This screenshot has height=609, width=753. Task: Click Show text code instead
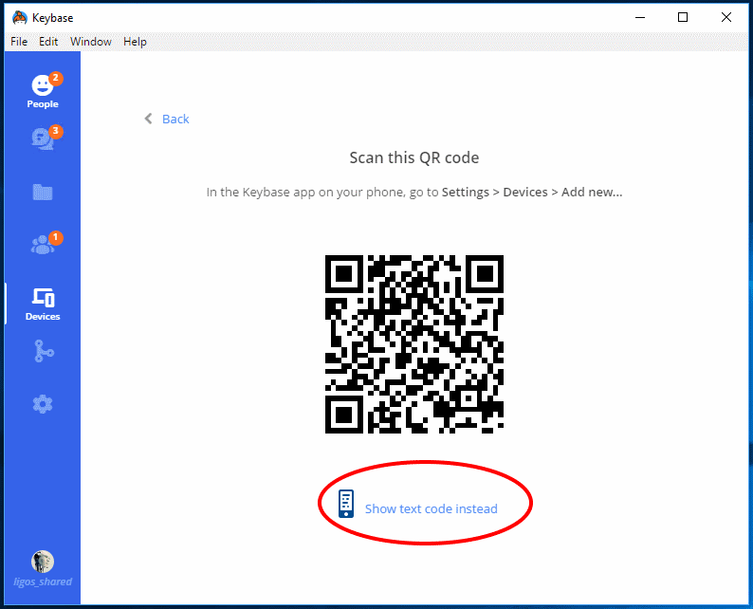click(432, 508)
